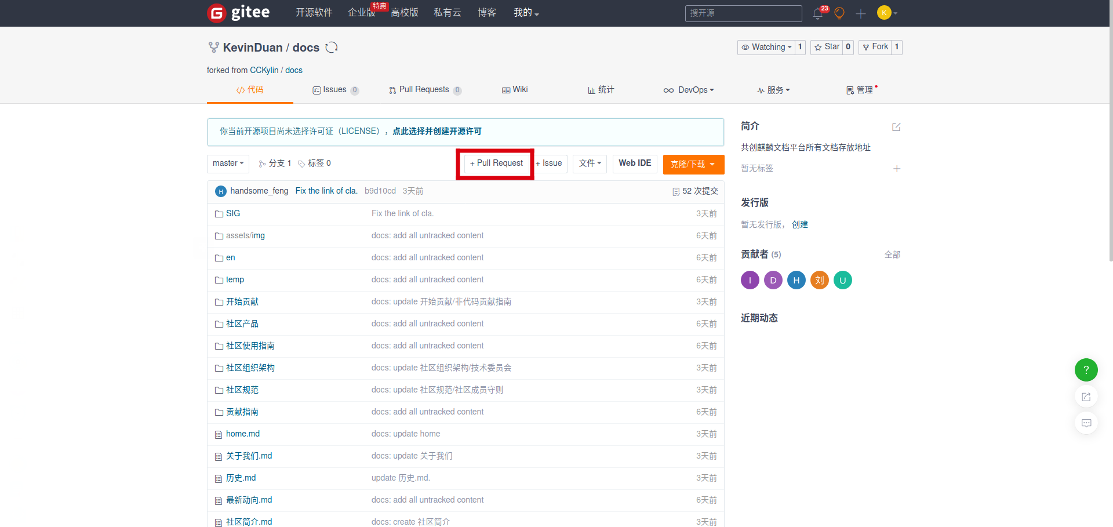The image size is (1113, 527).
Task: Toggle Watching for this repository
Action: tap(766, 47)
